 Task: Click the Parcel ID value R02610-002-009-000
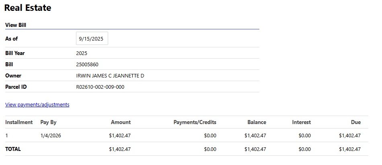[100, 87]
